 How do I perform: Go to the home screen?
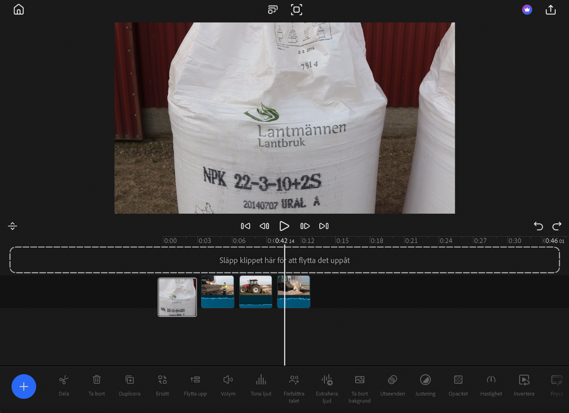(19, 10)
